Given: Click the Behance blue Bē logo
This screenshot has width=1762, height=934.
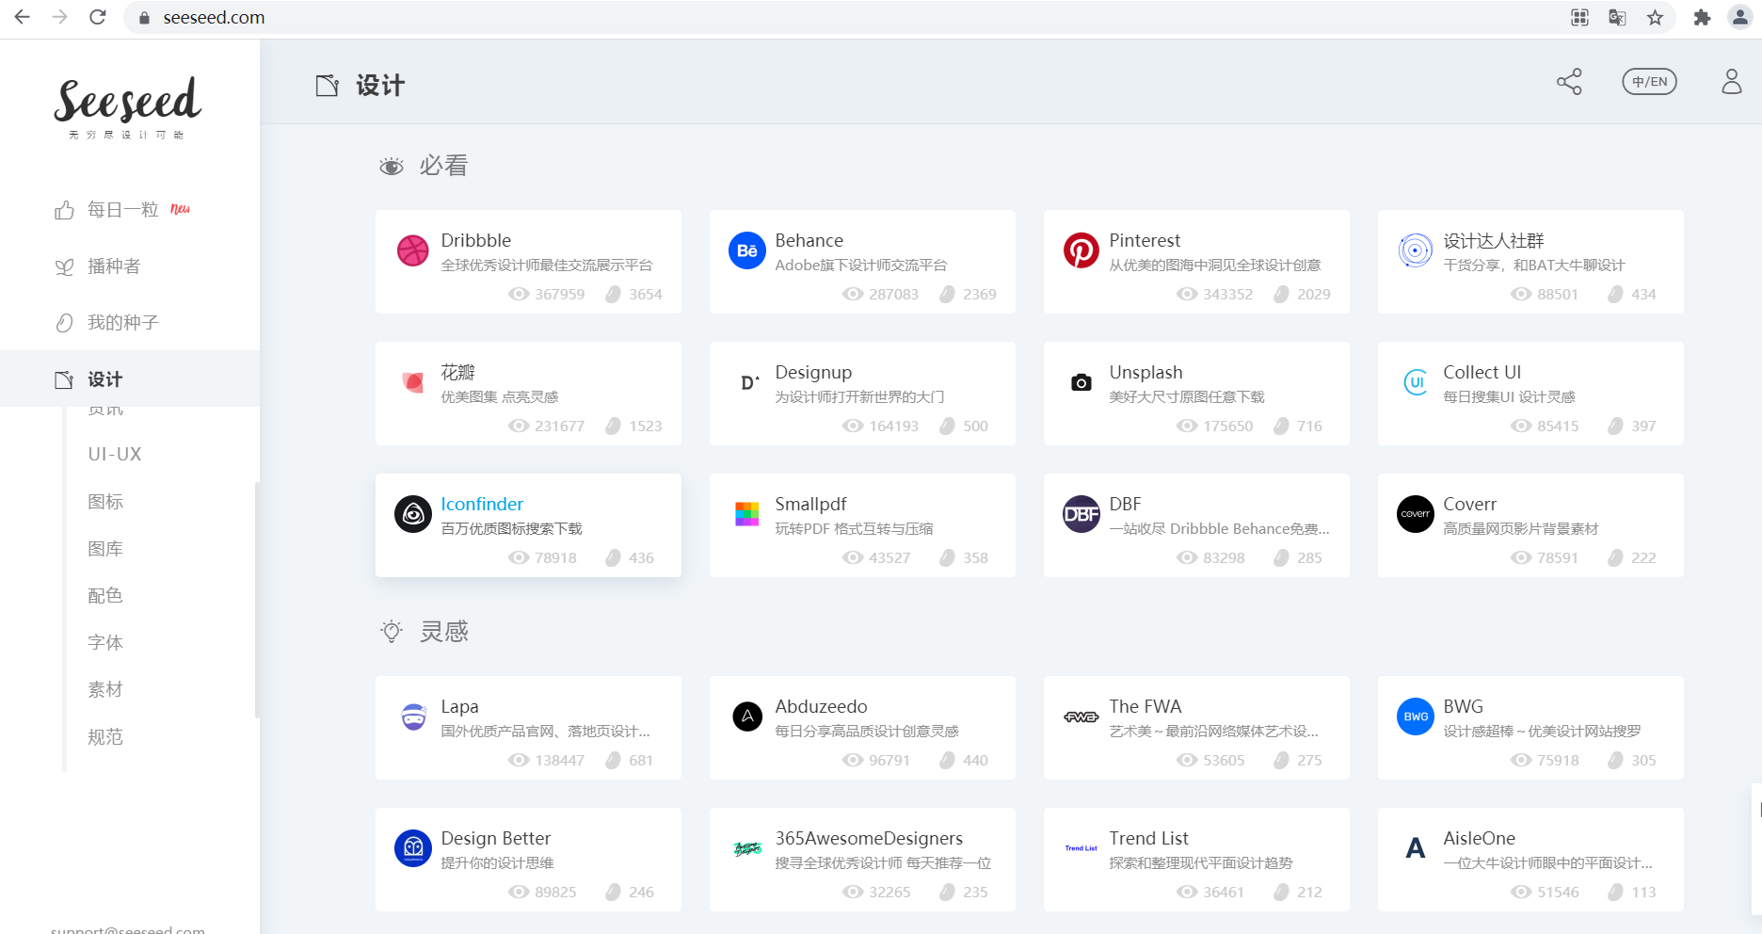Looking at the screenshot, I should click(747, 250).
